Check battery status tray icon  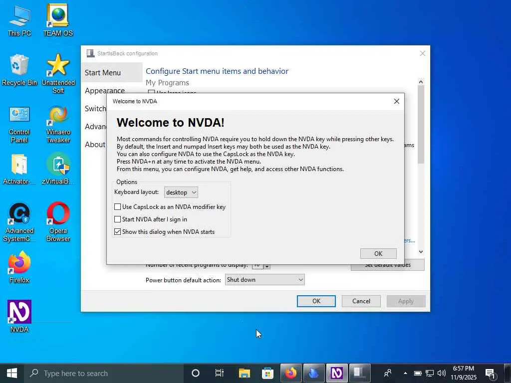tap(418, 373)
